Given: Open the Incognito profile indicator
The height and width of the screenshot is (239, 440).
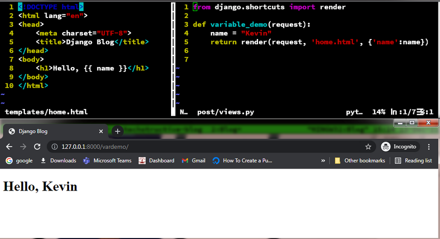Looking at the screenshot, I should pos(399,146).
